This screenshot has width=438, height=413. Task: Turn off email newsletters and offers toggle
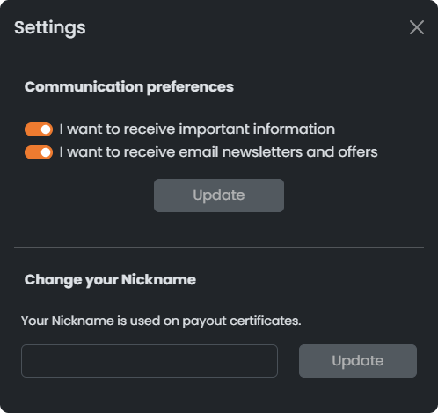[x=39, y=152]
